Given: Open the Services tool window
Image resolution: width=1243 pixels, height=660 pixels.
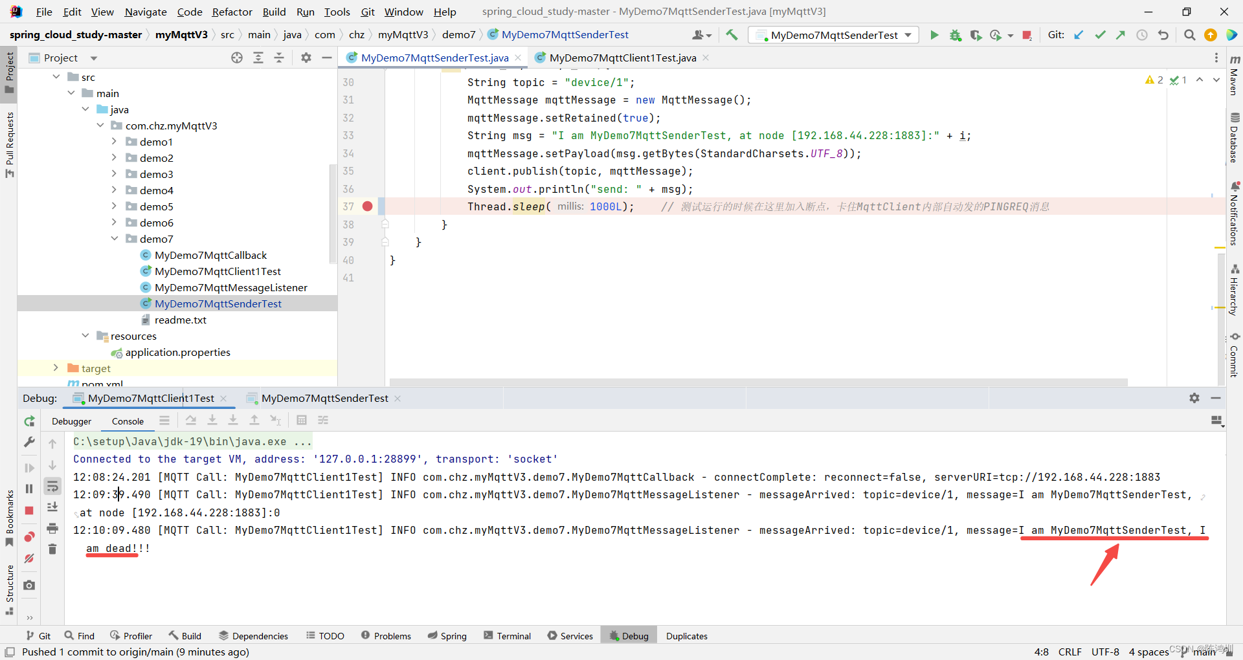Looking at the screenshot, I should coord(570,636).
